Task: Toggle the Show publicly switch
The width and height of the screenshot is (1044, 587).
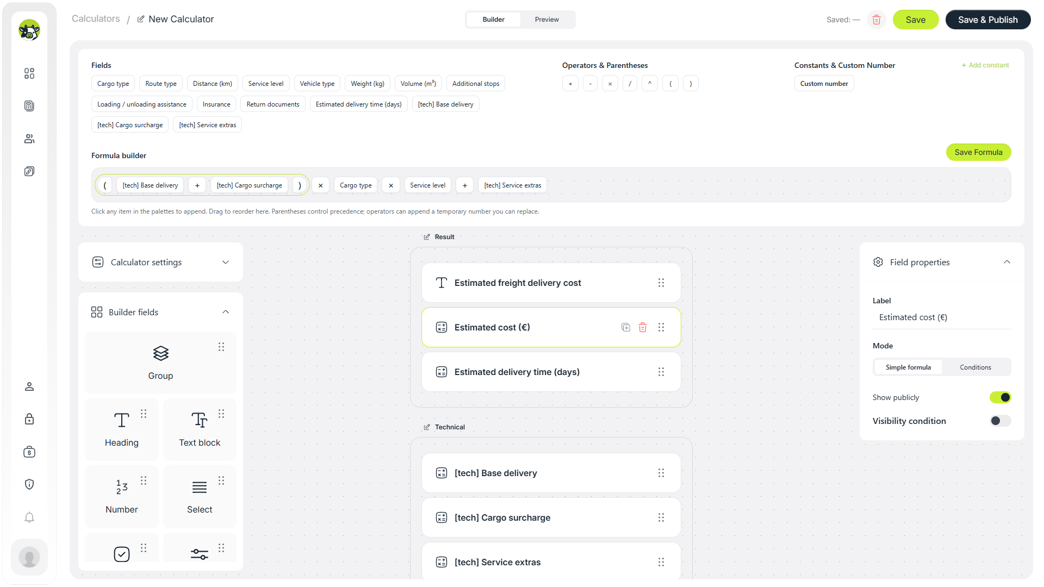Action: pos(1000,397)
